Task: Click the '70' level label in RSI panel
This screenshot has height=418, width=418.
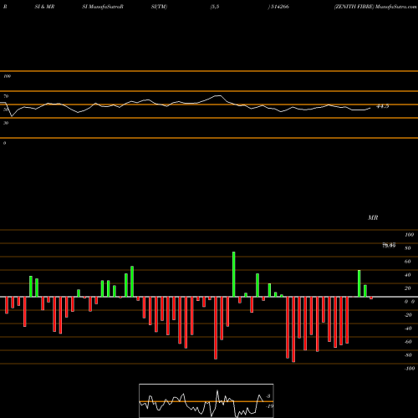Action: pos(6,96)
